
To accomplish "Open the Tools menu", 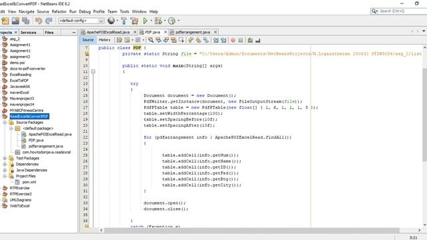I will click(x=124, y=11).
